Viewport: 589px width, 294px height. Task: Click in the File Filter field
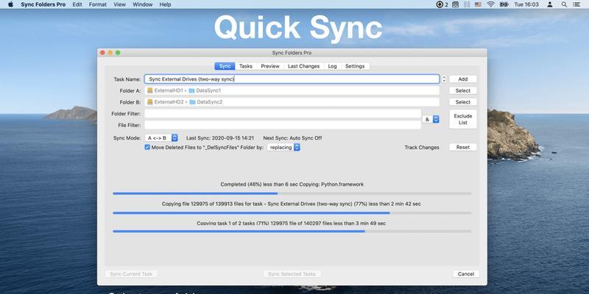(x=283, y=125)
